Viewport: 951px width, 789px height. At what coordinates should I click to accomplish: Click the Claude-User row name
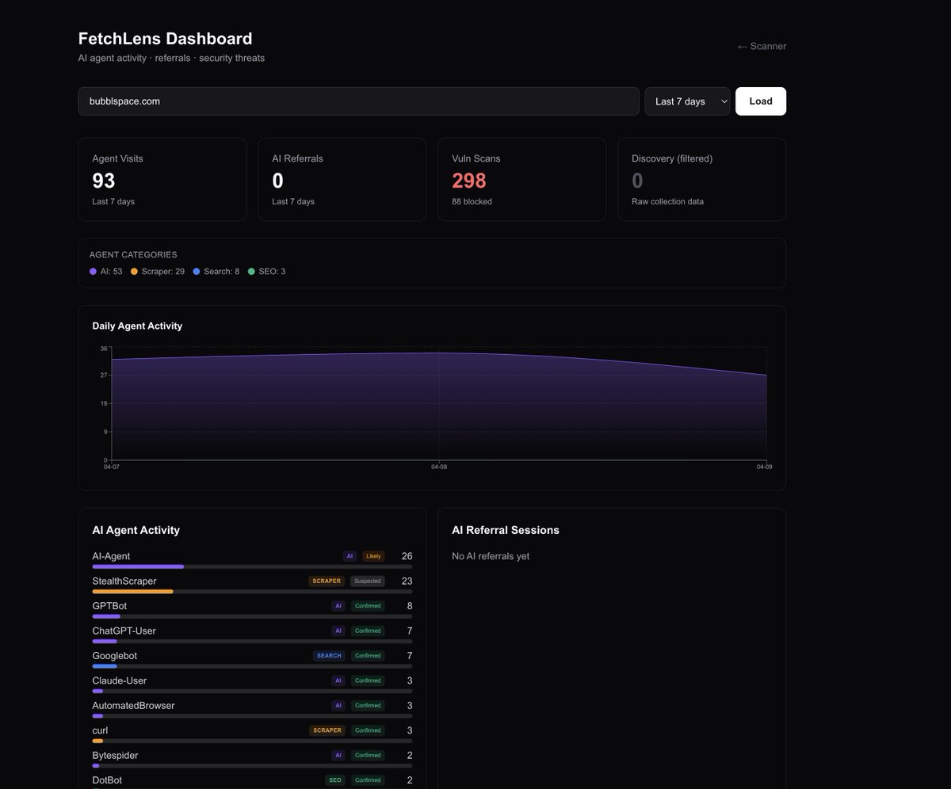120,680
